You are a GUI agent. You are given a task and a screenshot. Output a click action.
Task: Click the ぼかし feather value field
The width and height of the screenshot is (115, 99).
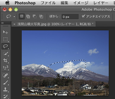pyautogui.click(x=70, y=17)
